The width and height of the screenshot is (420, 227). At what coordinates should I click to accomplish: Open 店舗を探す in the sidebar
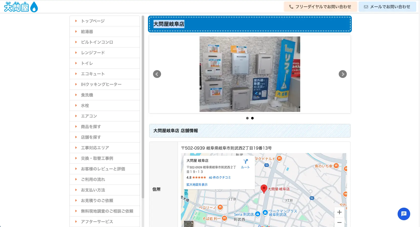105,137
